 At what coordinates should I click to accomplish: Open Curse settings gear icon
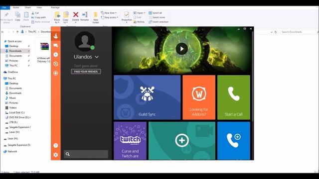pos(56,155)
